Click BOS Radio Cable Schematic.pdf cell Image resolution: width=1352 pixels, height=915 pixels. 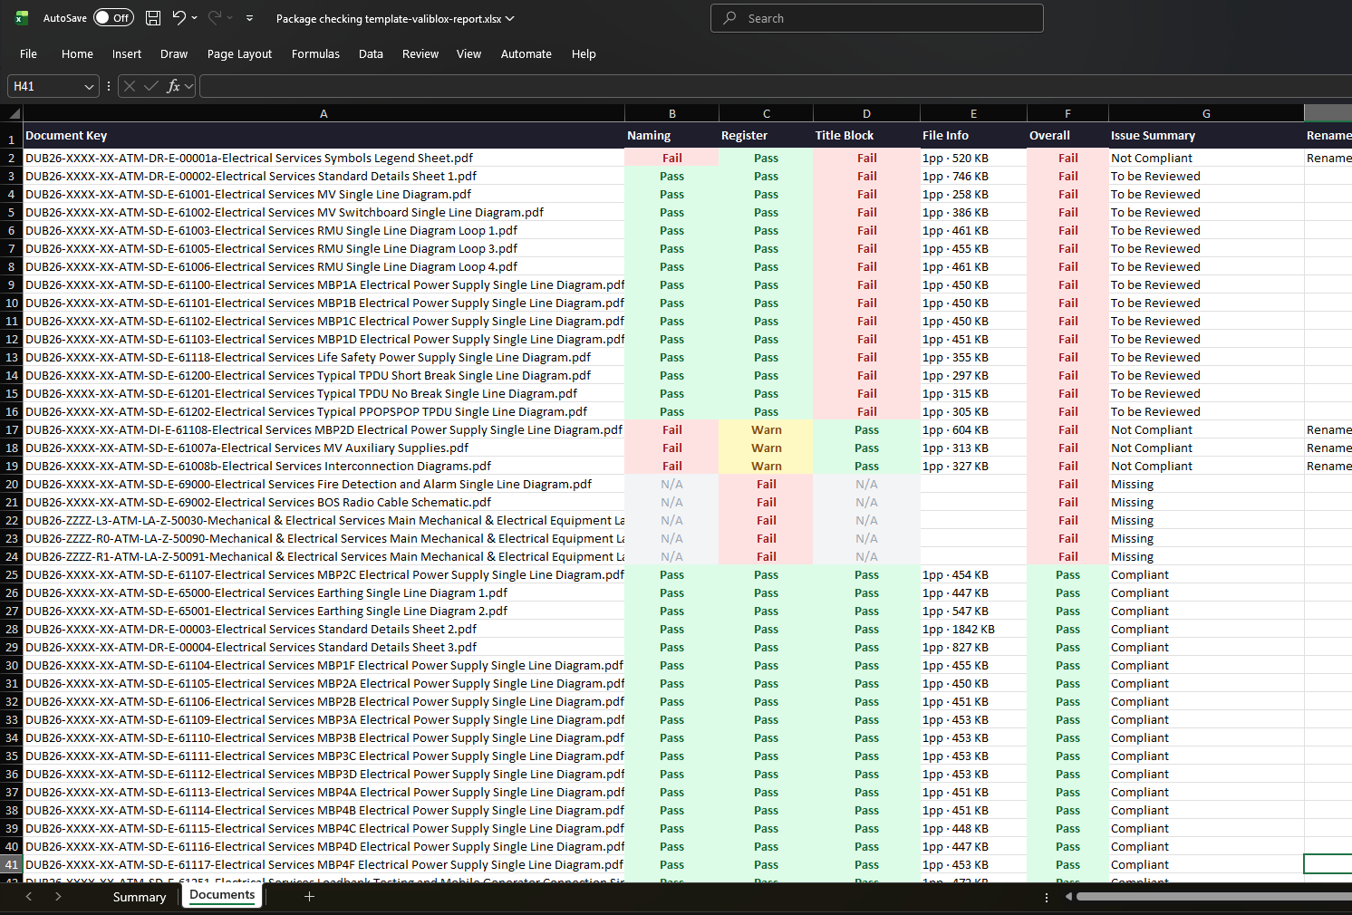tap(324, 503)
